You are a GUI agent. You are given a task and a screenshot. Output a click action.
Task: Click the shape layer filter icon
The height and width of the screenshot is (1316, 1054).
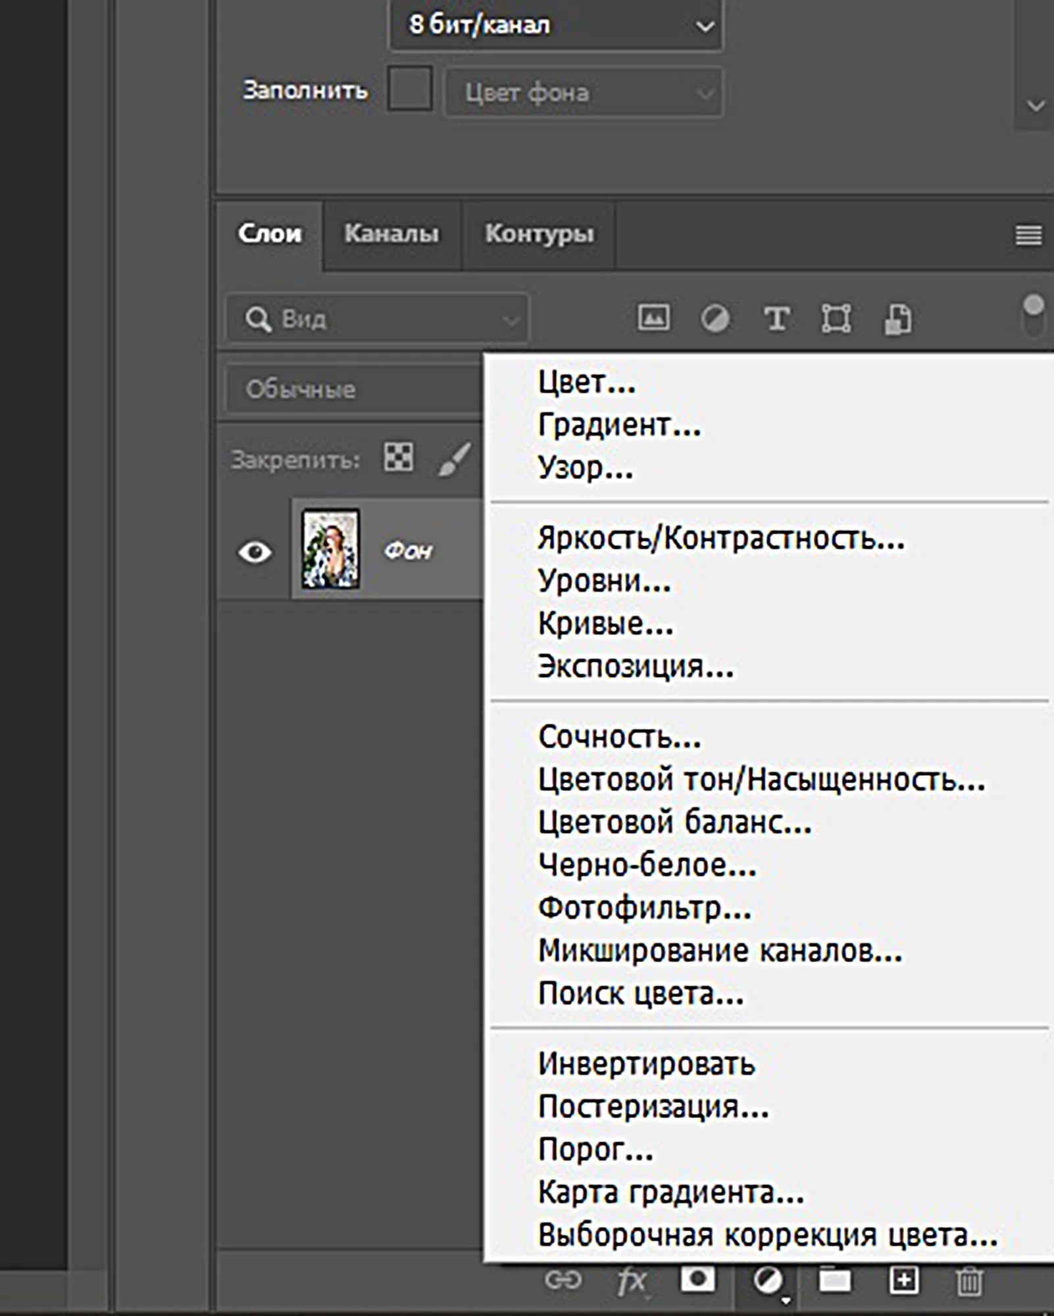(x=836, y=318)
